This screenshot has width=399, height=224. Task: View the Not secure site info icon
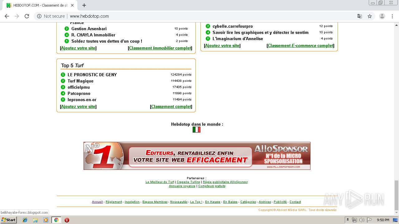point(39,16)
